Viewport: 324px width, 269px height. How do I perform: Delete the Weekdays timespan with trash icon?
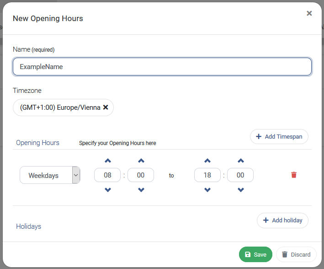click(294, 175)
